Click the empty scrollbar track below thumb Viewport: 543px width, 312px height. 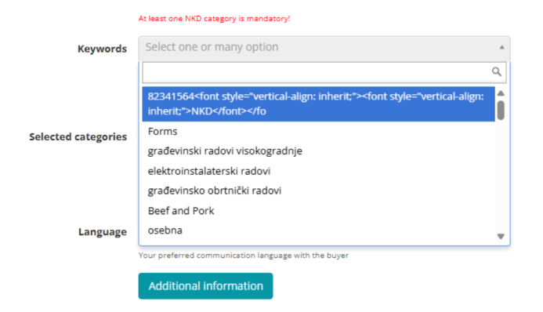click(501, 176)
